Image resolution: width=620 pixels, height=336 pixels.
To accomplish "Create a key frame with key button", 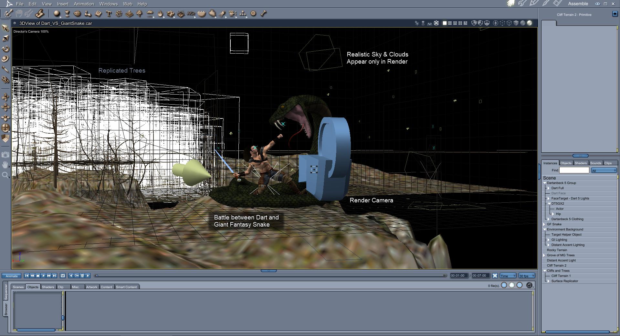I will point(77,276).
